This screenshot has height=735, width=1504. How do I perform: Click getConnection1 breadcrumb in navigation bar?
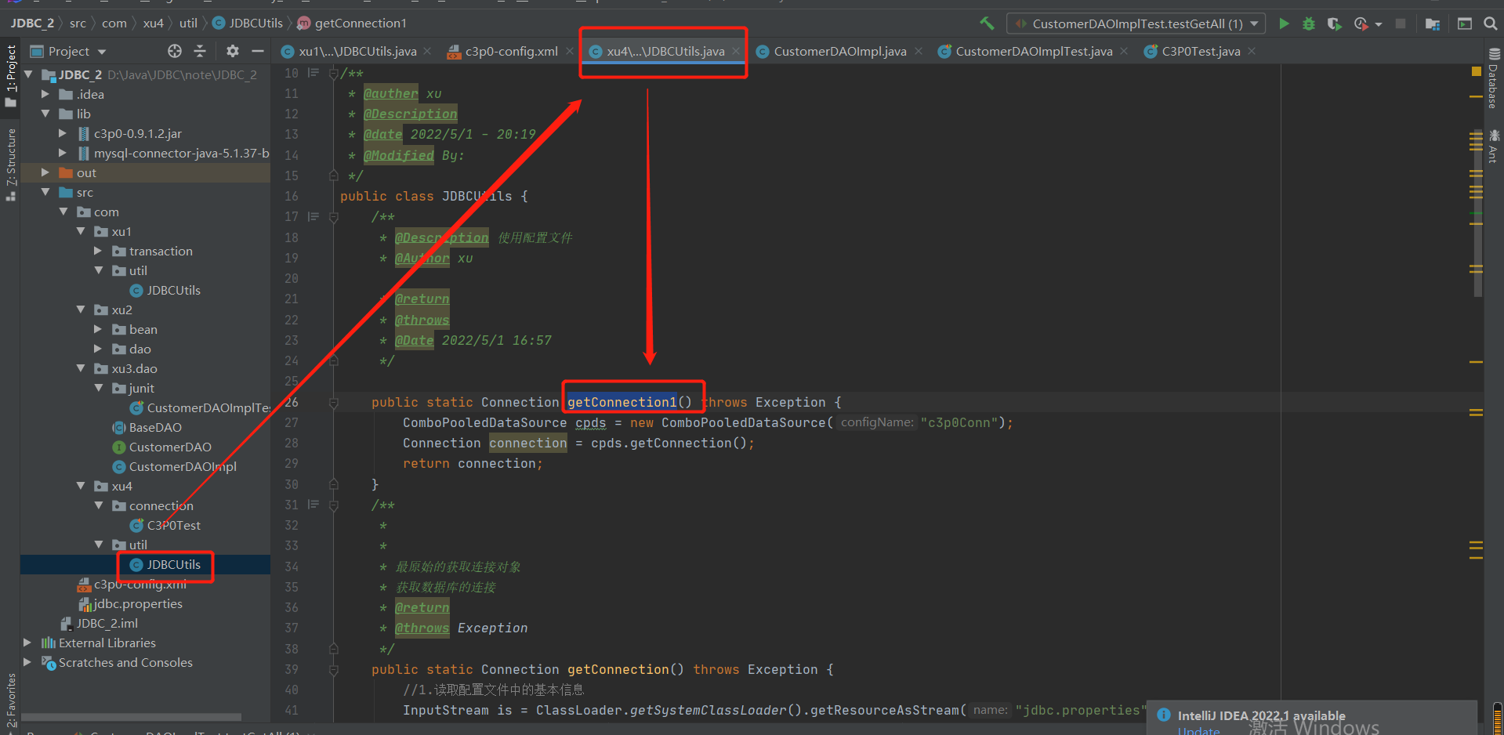click(352, 23)
